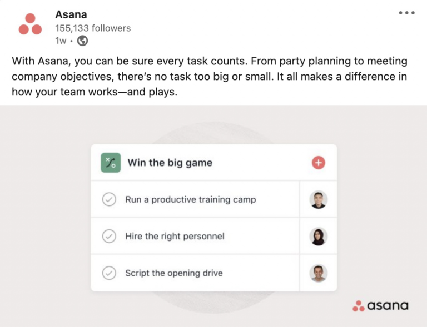Click the post caption text
The image size is (427, 327).
[x=209, y=77]
